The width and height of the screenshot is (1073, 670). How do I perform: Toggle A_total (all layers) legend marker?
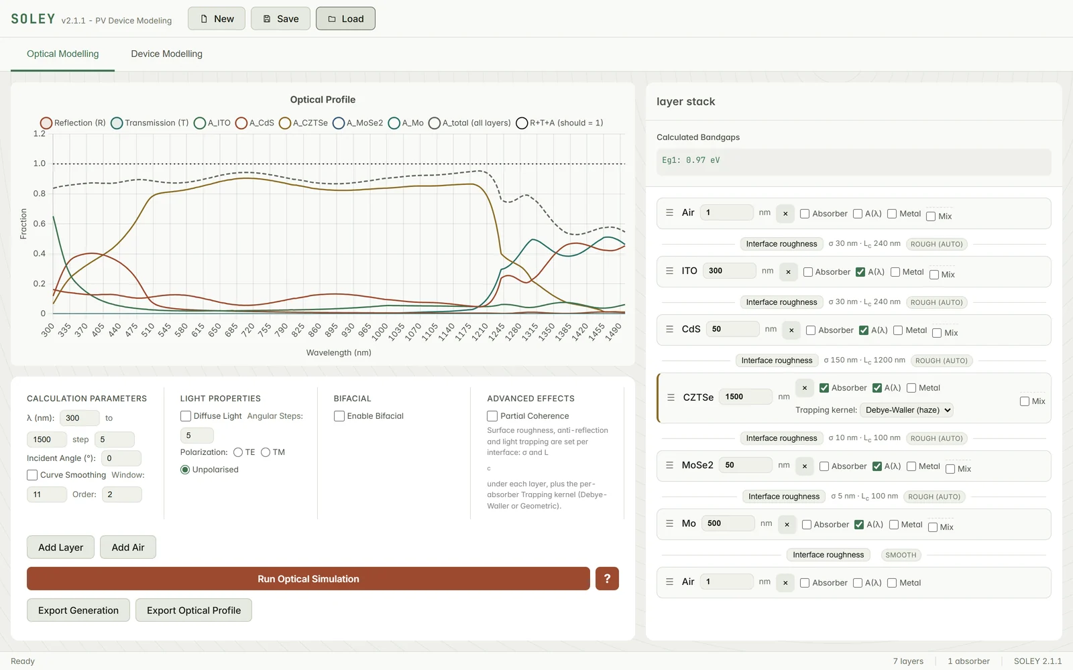tap(435, 123)
